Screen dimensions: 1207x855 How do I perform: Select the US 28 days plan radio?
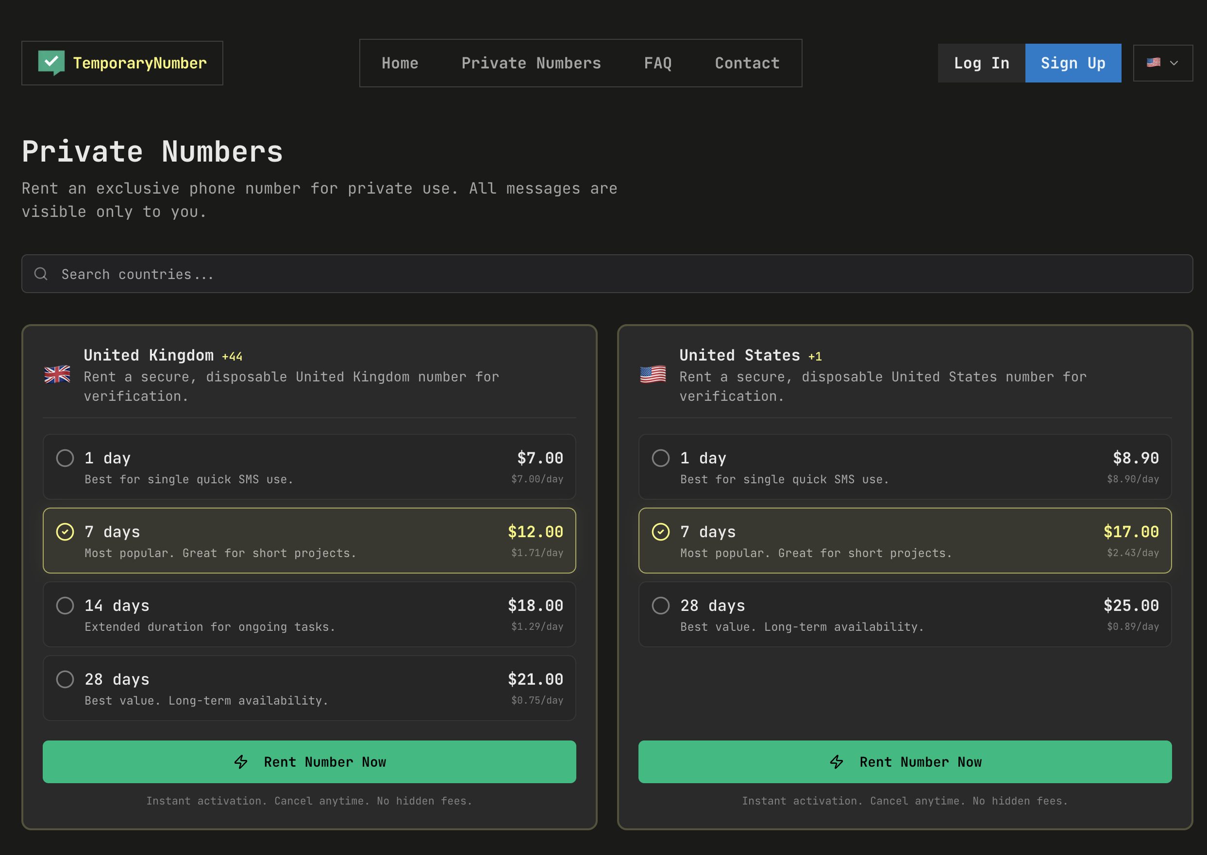pos(660,606)
